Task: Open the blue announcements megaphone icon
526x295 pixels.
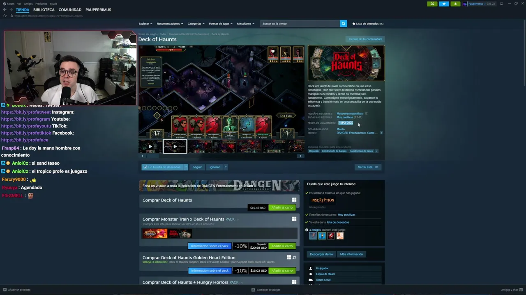Action: pyautogui.click(x=444, y=4)
